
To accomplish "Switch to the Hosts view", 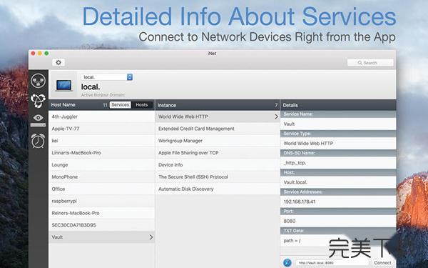I will pyautogui.click(x=142, y=105).
